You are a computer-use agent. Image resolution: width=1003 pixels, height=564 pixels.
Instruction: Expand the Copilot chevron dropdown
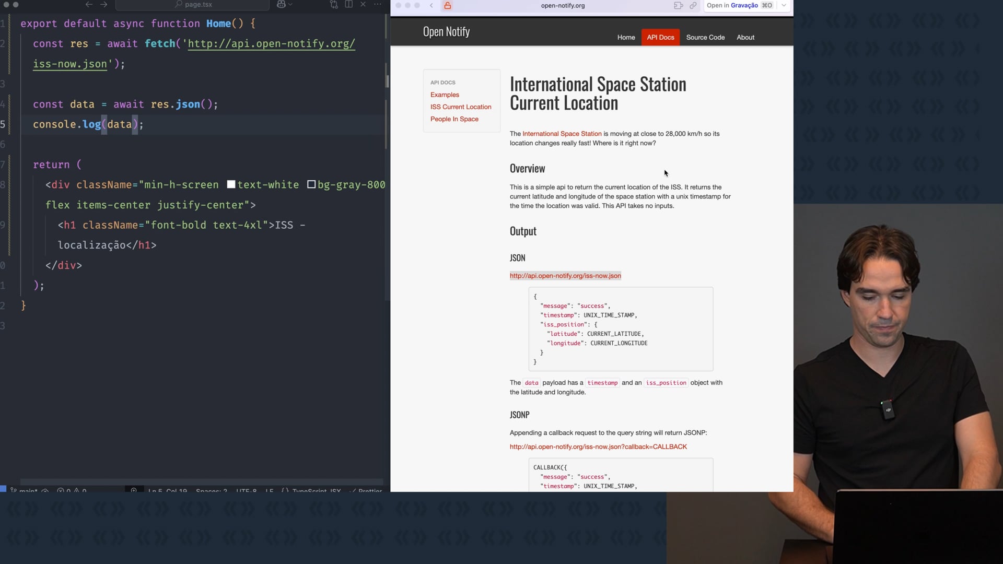tap(290, 4)
